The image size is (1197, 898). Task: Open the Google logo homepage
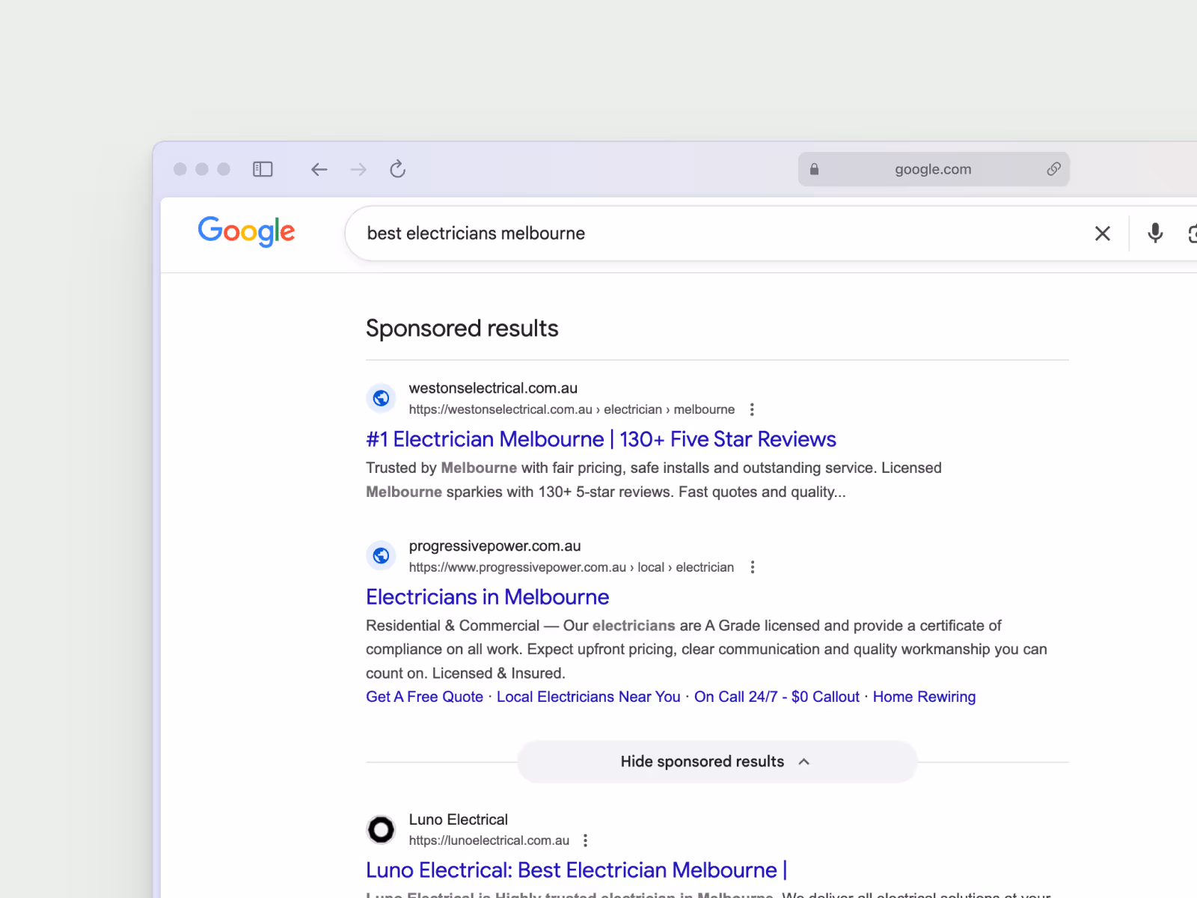click(x=246, y=231)
